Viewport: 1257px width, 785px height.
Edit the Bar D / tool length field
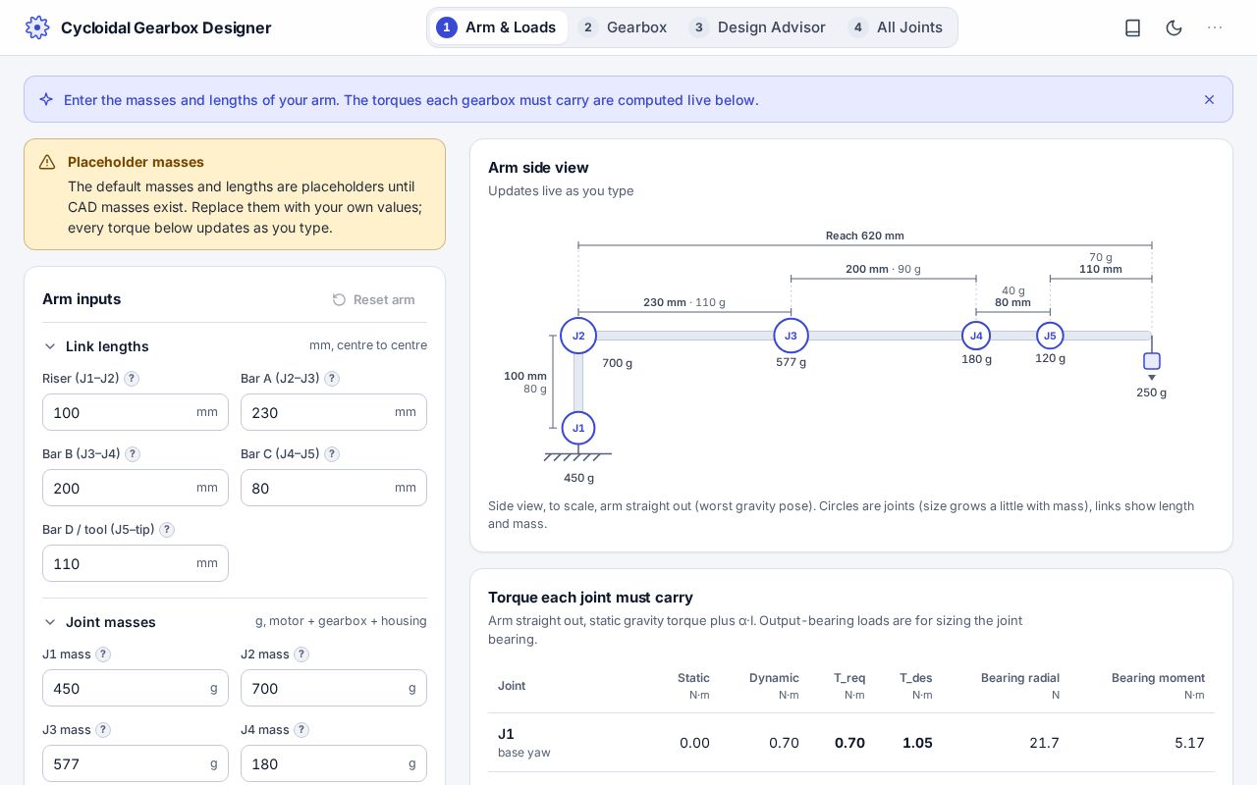coord(136,563)
